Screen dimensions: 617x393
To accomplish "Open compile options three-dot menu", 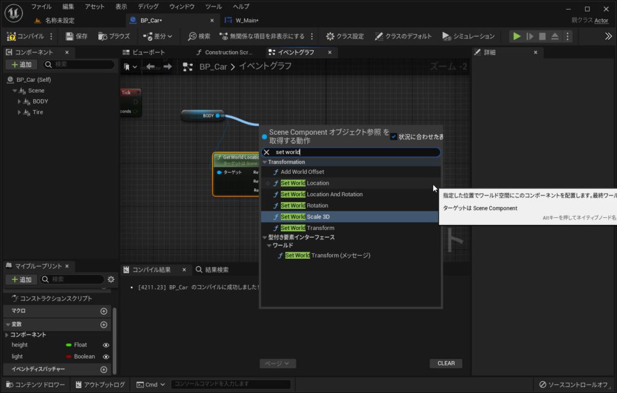I will 51,36.
